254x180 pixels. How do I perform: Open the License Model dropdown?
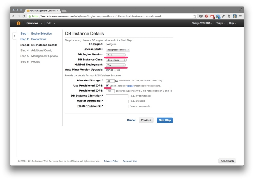118,50
